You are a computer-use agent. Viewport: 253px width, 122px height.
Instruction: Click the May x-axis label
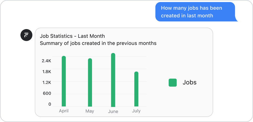pos(90,111)
